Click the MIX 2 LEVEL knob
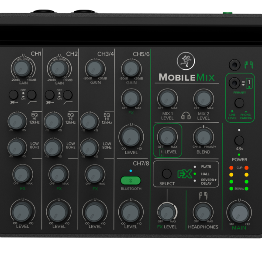Viewport: 262px width, 262px height. coord(203,99)
